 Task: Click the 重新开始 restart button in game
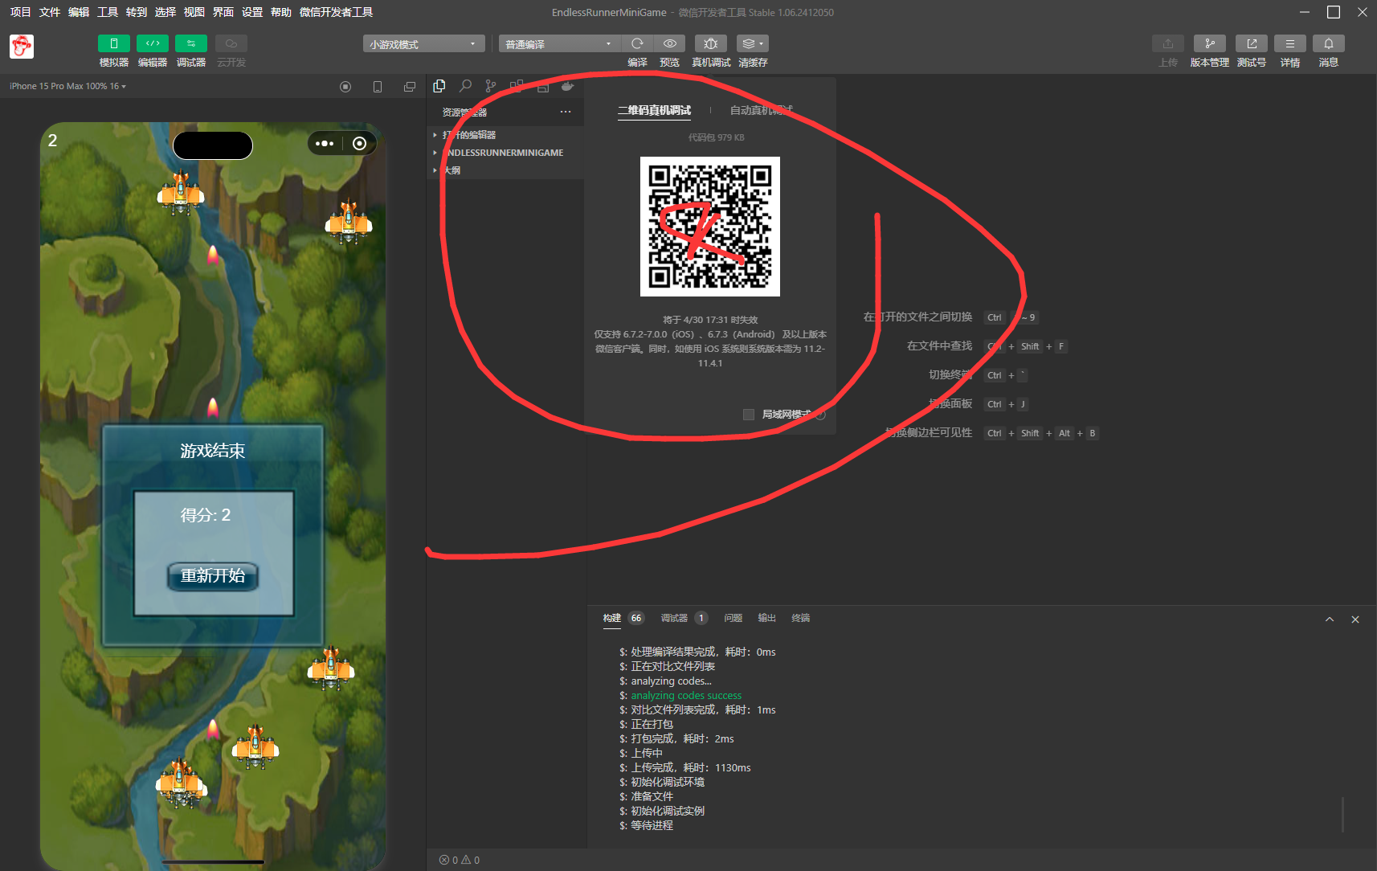[x=213, y=576]
